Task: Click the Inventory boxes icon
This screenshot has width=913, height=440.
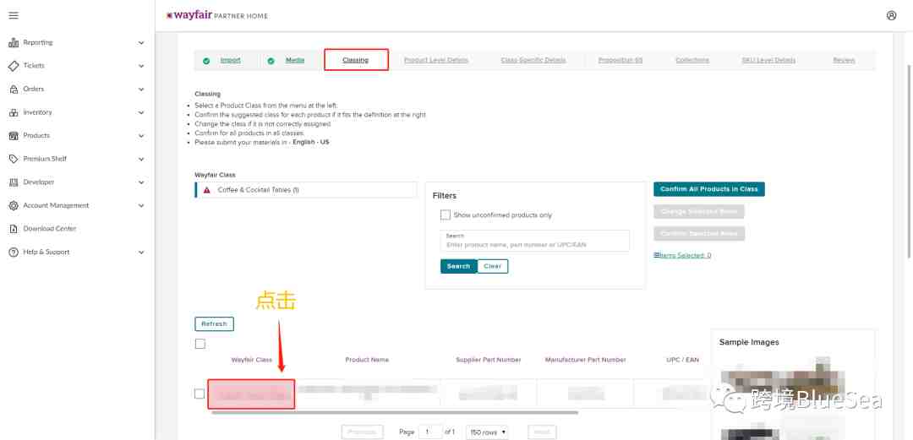Action: tap(14, 112)
